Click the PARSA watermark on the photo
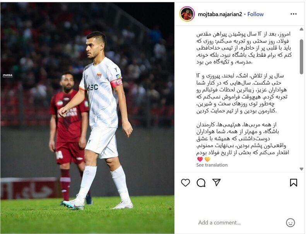The width and height of the screenshot is (306, 234). coord(8,76)
